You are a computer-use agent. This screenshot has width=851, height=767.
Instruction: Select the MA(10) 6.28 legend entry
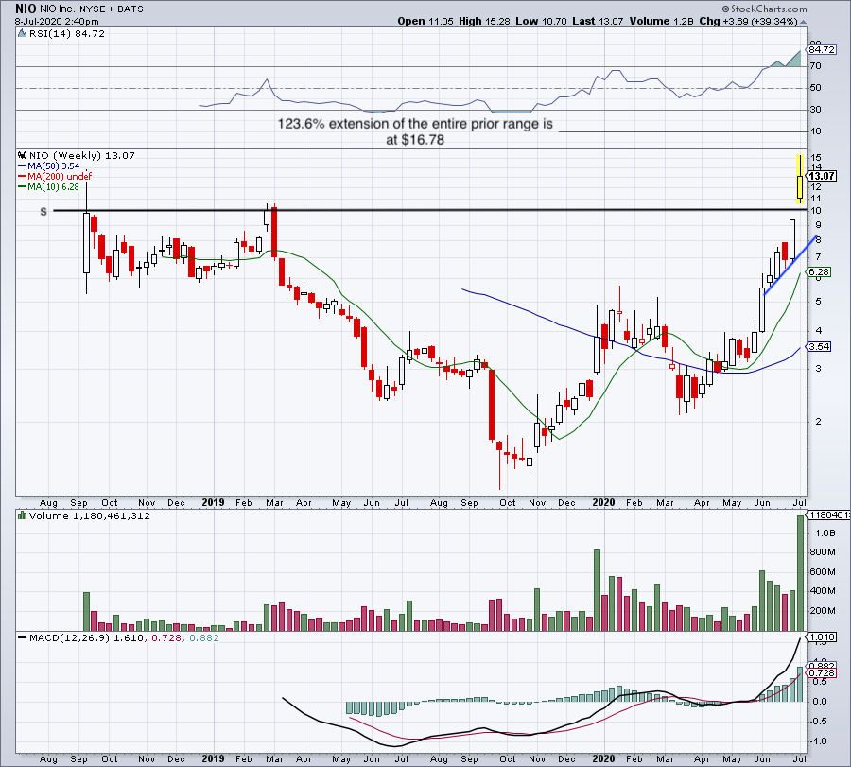(49, 186)
